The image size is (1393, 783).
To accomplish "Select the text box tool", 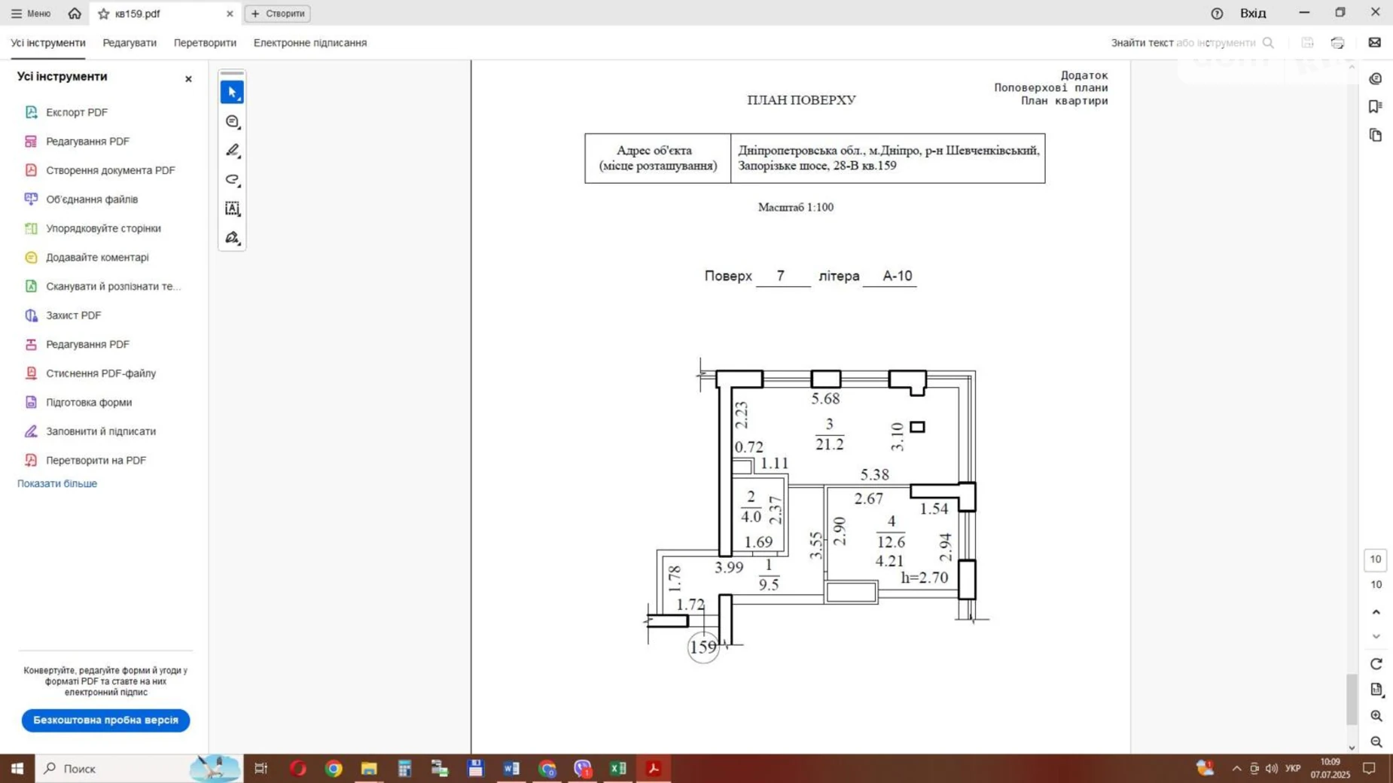I will 232,209.
